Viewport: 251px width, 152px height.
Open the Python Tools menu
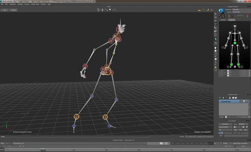(35, 4)
